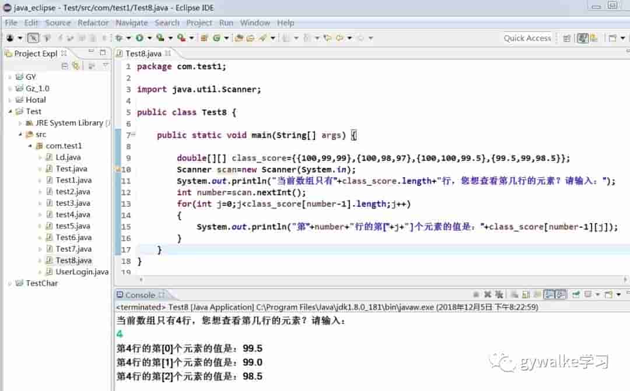
Task: Toggle Word Wrap in Console toolbar
Action: [x=537, y=295]
